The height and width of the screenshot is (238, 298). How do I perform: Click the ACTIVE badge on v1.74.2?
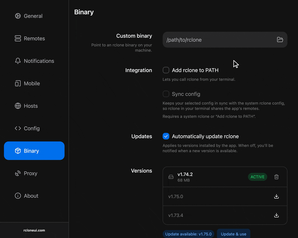coord(258,177)
